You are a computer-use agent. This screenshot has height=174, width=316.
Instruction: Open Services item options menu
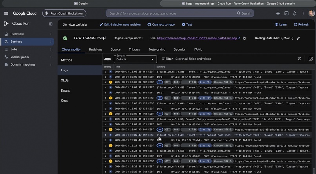click(51, 42)
